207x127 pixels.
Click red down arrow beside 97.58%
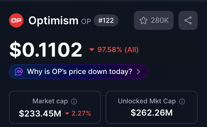pyautogui.click(x=92, y=50)
